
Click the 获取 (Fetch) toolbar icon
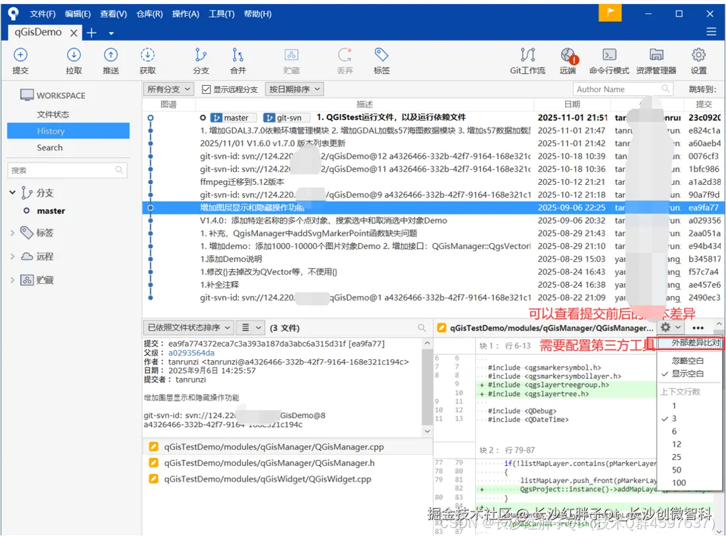point(147,55)
